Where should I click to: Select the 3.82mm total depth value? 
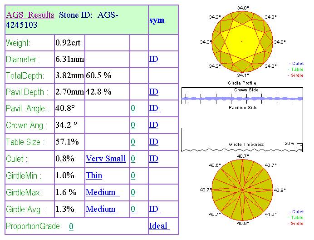click(70, 75)
